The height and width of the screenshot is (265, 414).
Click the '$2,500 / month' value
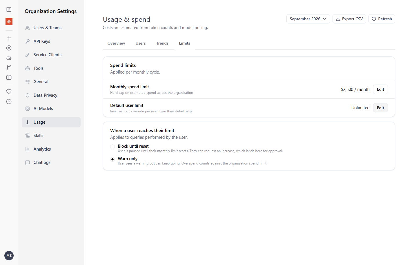pos(355,89)
